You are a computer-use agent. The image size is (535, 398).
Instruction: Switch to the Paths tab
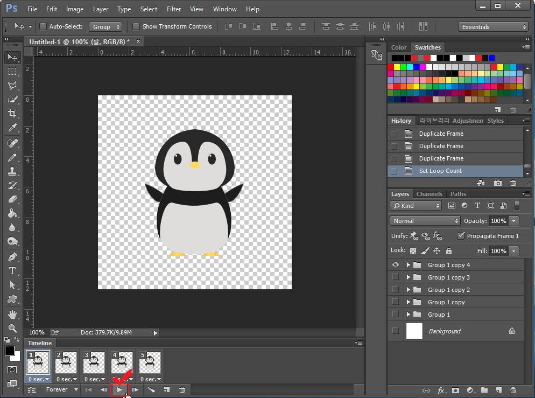coord(458,194)
